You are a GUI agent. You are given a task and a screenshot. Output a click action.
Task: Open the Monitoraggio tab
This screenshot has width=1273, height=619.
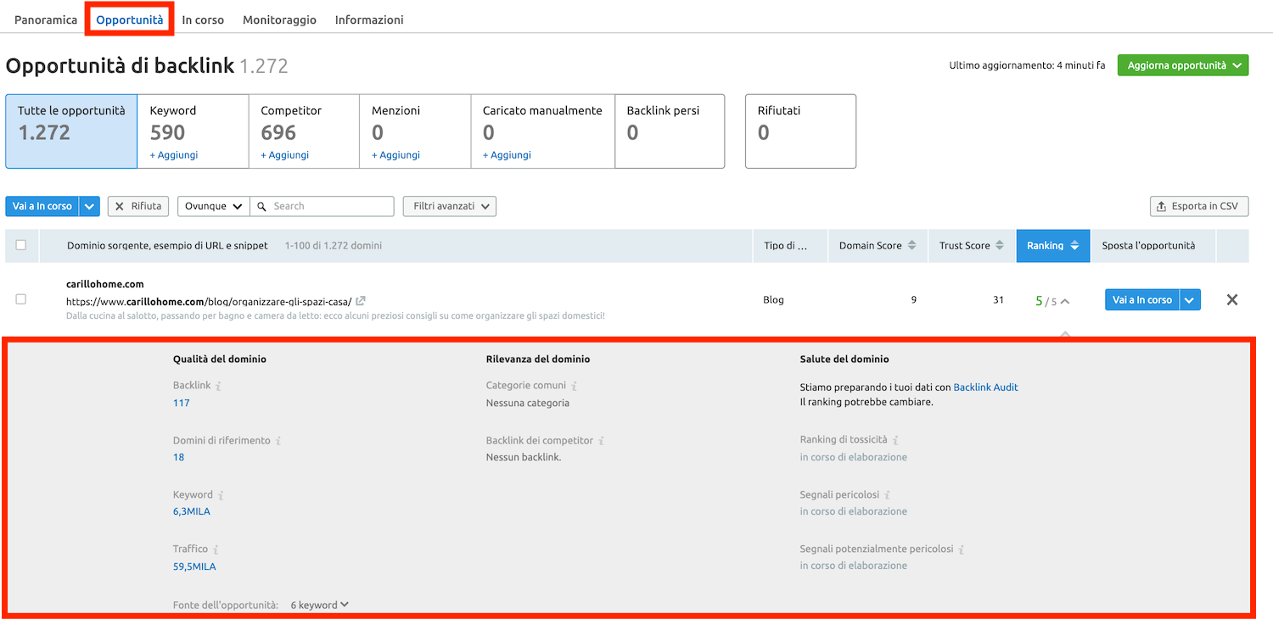coord(279,20)
